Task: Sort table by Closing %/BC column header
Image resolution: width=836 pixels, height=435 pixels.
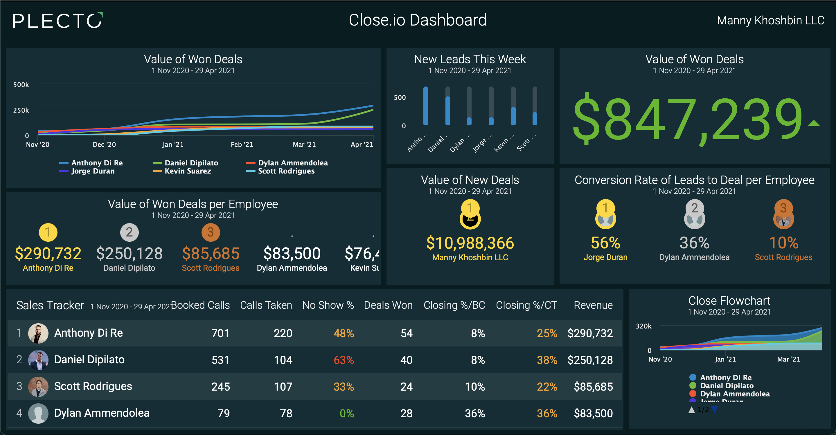Action: click(x=454, y=305)
